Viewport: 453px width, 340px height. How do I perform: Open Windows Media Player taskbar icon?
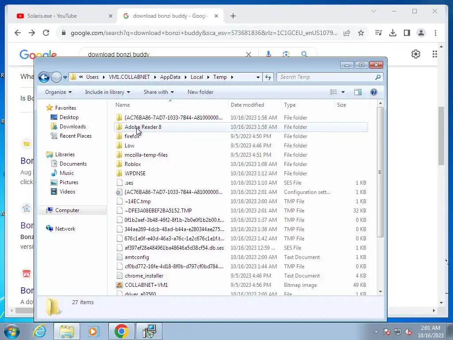(x=93, y=331)
